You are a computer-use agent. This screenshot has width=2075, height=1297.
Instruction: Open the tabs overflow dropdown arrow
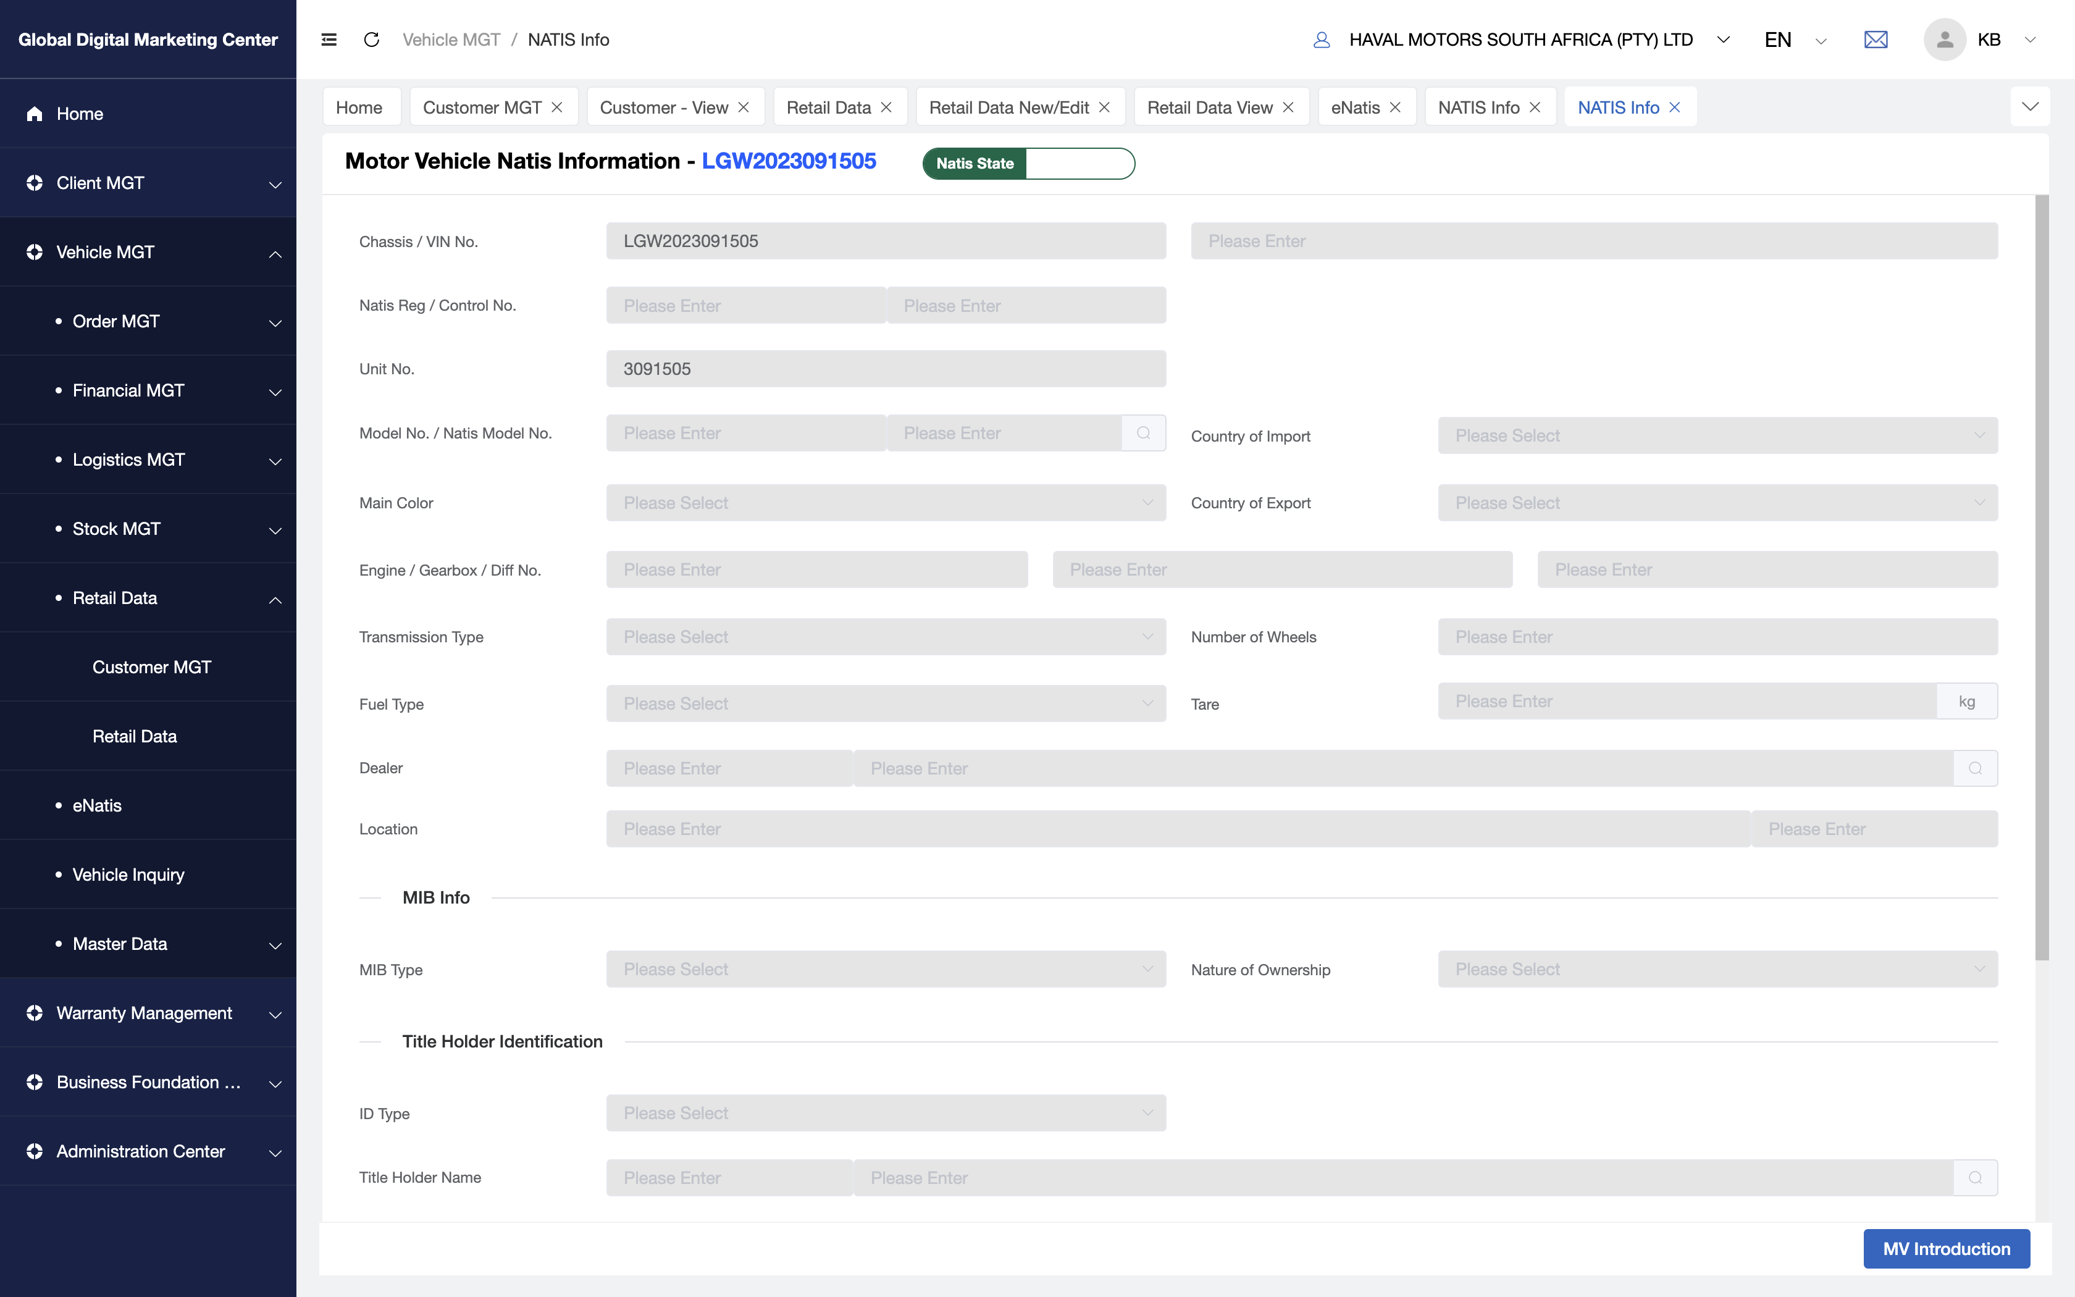click(x=2029, y=106)
